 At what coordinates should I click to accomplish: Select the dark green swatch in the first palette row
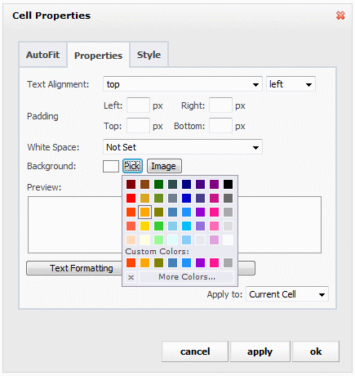(158, 184)
